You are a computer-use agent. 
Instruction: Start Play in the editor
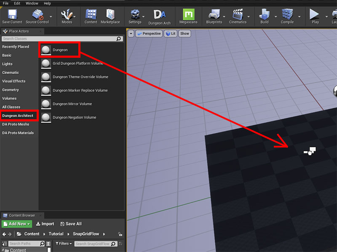(x=314, y=14)
